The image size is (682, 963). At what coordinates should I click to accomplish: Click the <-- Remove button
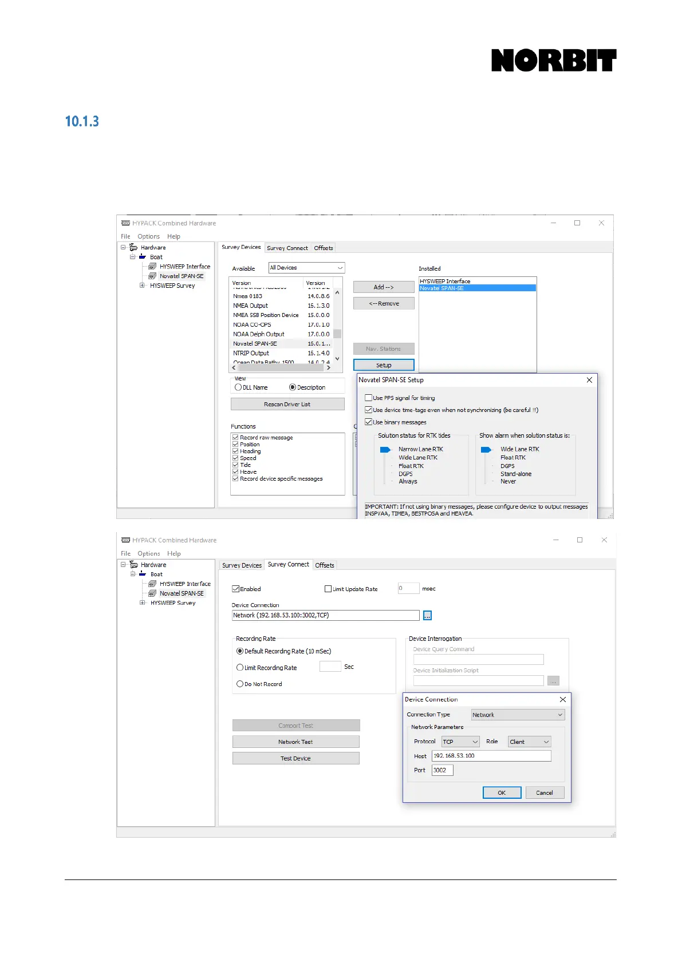pyautogui.click(x=384, y=304)
